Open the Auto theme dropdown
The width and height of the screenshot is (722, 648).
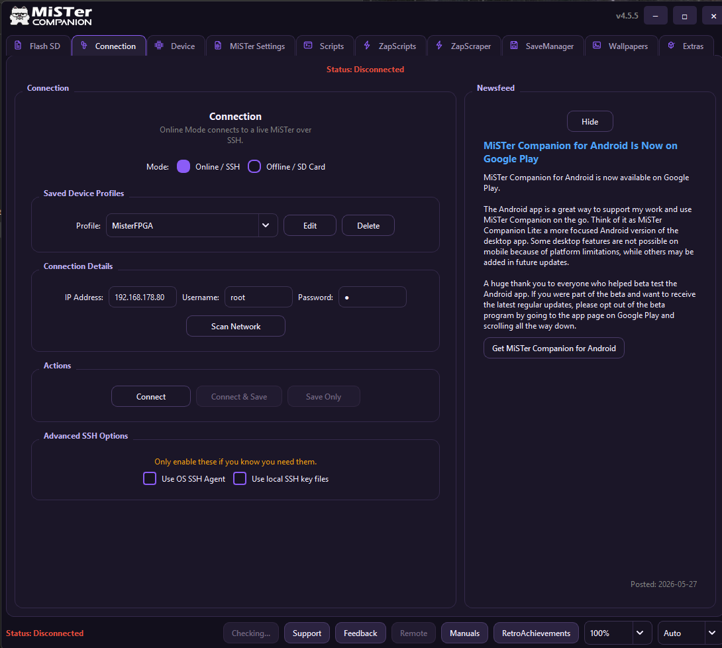[x=690, y=633]
